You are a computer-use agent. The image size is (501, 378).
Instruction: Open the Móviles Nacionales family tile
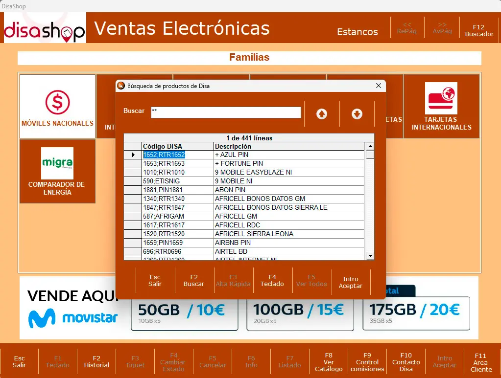pyautogui.click(x=57, y=106)
